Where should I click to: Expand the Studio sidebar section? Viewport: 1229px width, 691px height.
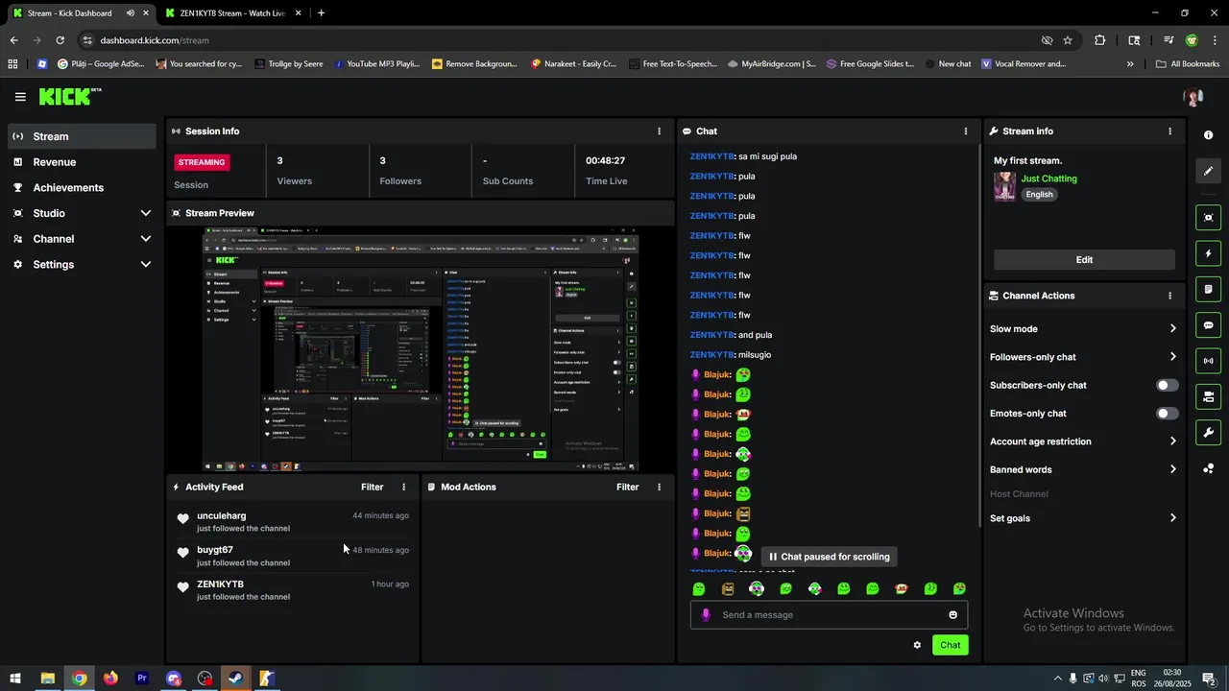point(82,213)
